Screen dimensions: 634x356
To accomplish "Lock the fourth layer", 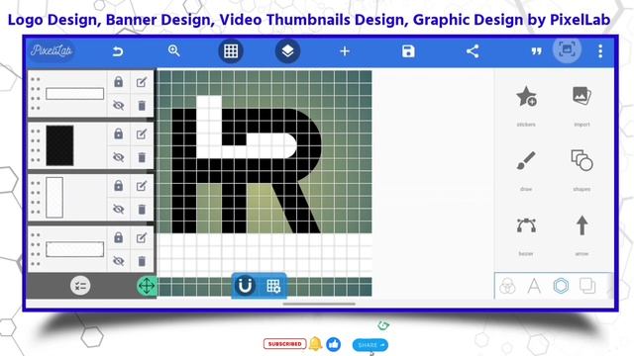I will [118, 237].
